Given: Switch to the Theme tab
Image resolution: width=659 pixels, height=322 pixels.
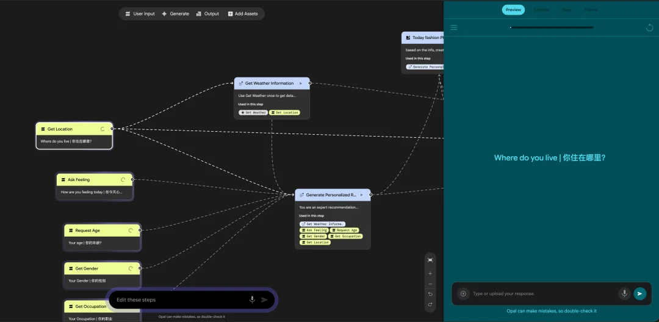Looking at the screenshot, I should 591,10.
